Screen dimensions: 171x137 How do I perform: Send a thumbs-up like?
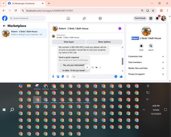coord(121,76)
